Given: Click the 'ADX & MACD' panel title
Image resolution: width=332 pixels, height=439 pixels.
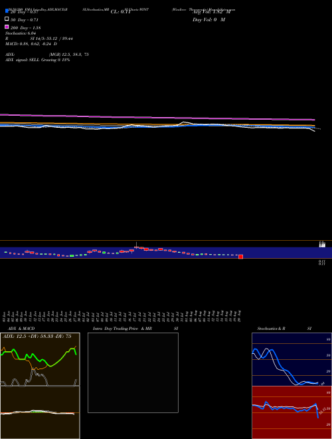Looking at the screenshot, I should click(x=21, y=329).
